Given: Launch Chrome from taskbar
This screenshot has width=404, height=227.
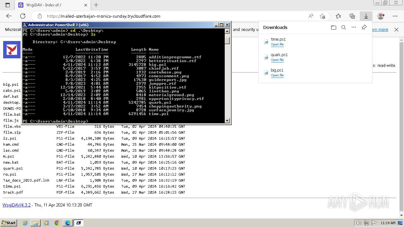Looking at the screenshot, I should [57, 223].
